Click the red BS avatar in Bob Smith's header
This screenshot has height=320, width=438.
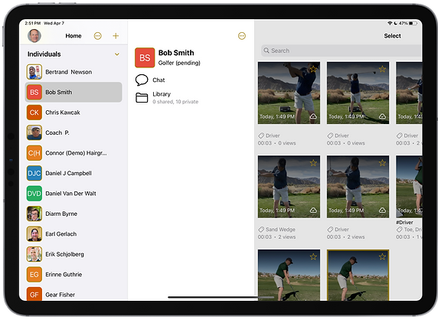coord(145,57)
